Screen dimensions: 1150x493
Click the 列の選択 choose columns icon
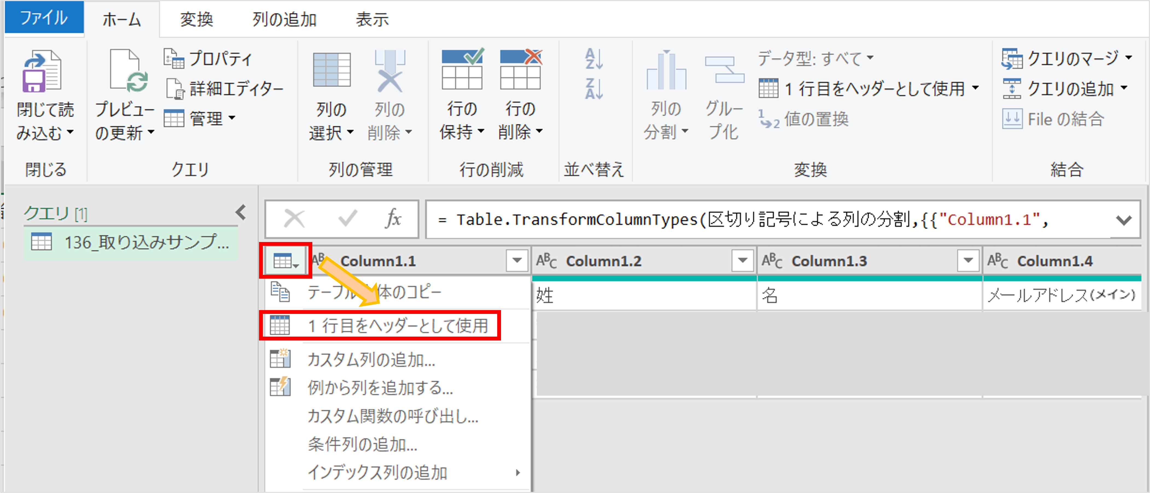(332, 70)
